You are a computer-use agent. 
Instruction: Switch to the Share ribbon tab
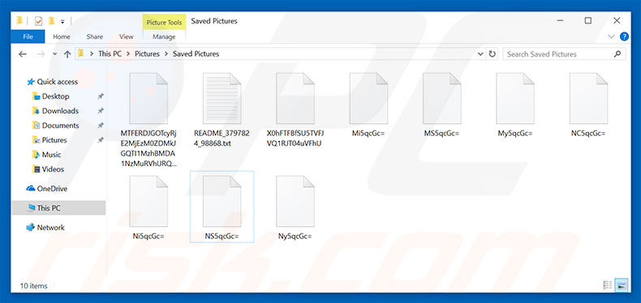coord(94,36)
